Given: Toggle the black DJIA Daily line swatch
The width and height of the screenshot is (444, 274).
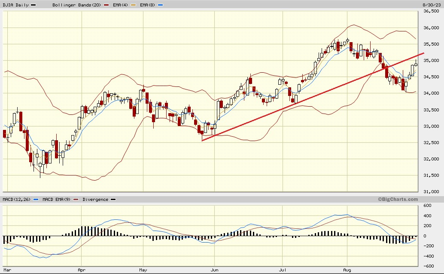Looking at the screenshot, I should (x=33, y=5).
